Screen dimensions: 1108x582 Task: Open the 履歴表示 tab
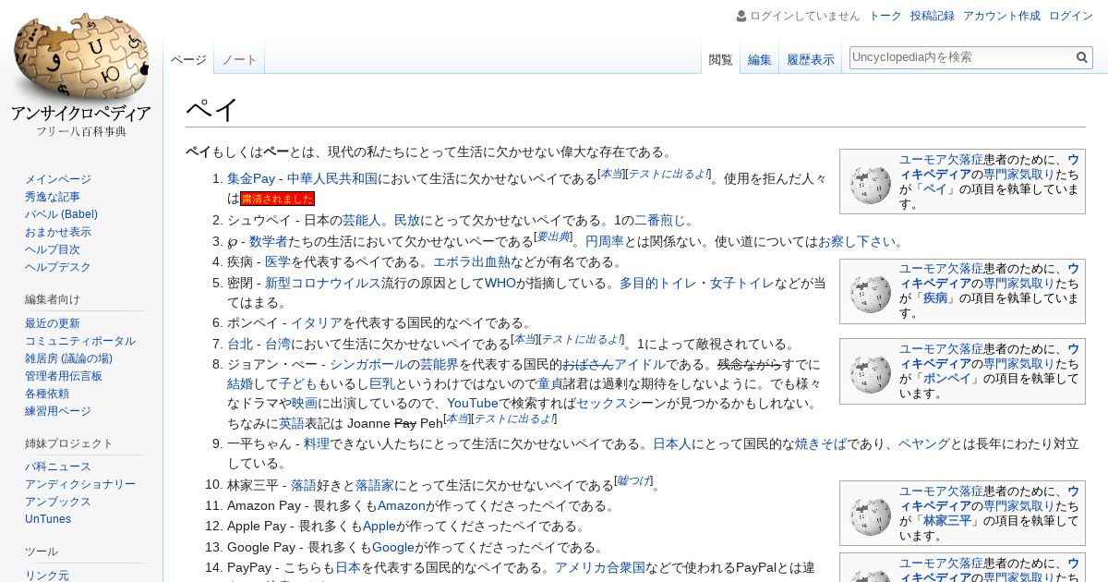coord(810,59)
